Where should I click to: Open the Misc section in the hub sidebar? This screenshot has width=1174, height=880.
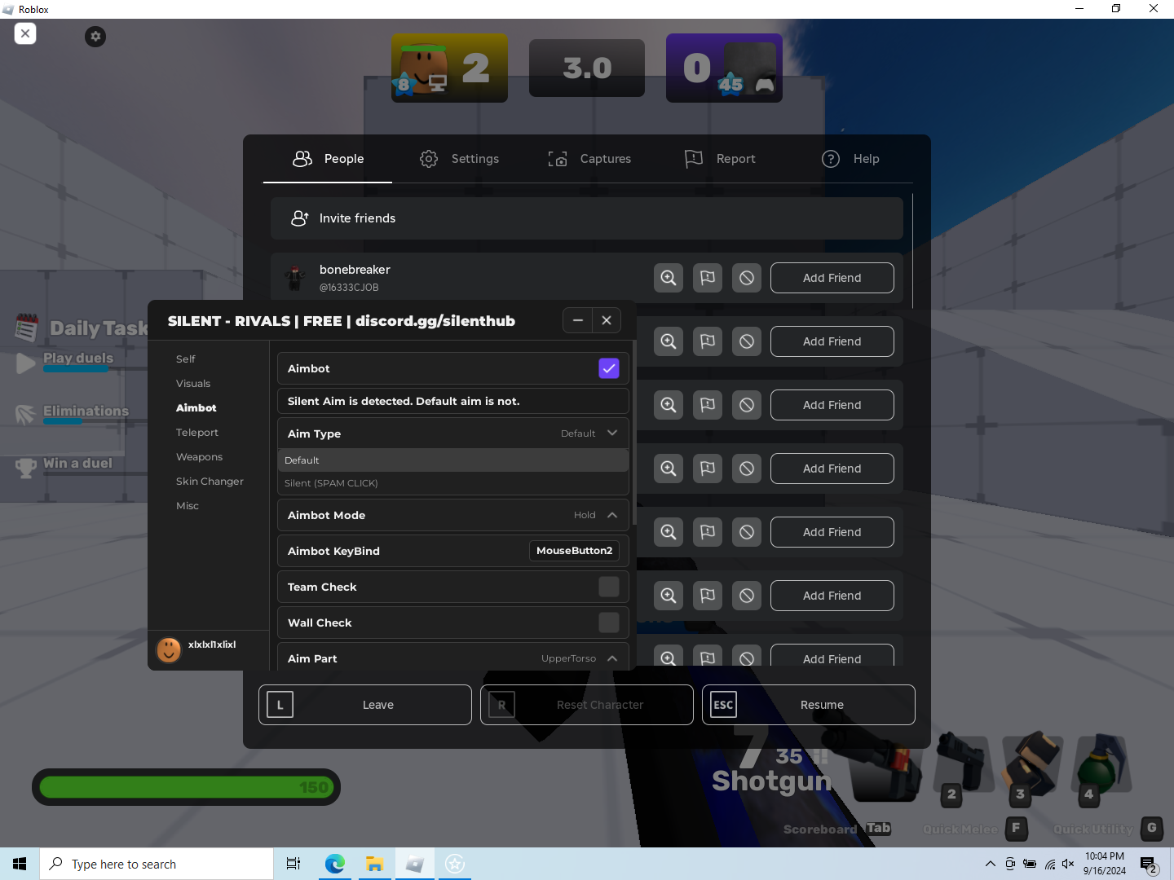(188, 506)
